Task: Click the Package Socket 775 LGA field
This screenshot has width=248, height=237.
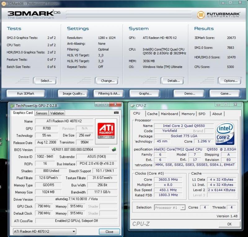Action: [x=184, y=136]
